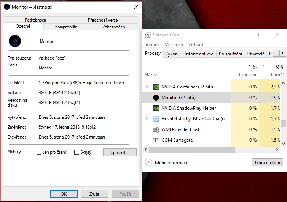Close the Monitor – vlastnosti dialog

136,7
